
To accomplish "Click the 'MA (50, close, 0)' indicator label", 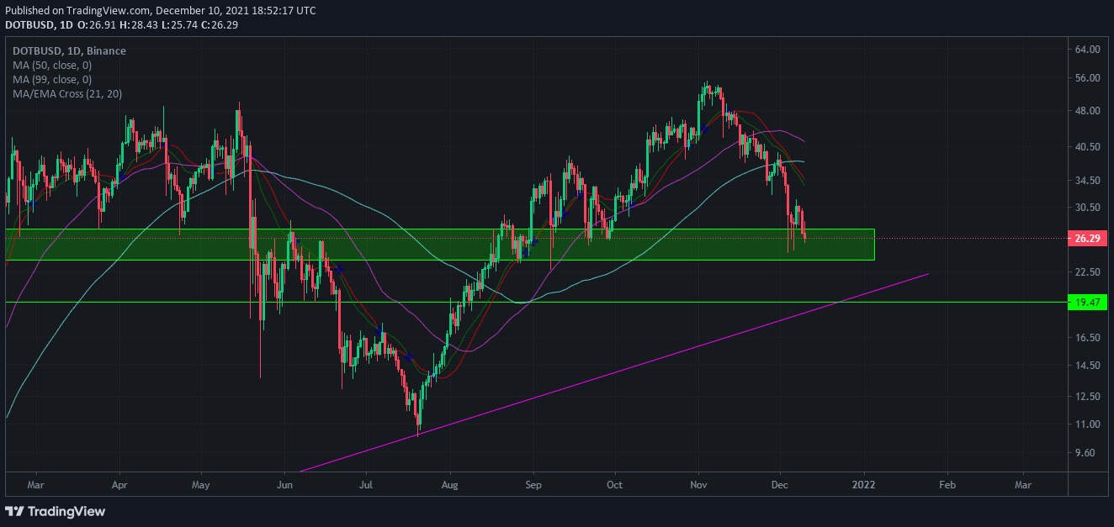I will pyautogui.click(x=52, y=65).
